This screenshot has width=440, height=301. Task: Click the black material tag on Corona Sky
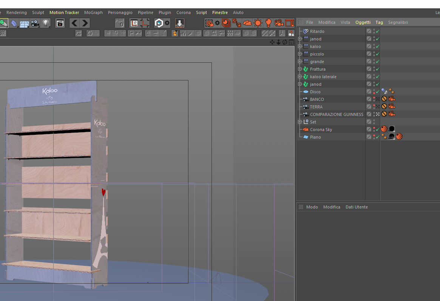click(x=392, y=129)
